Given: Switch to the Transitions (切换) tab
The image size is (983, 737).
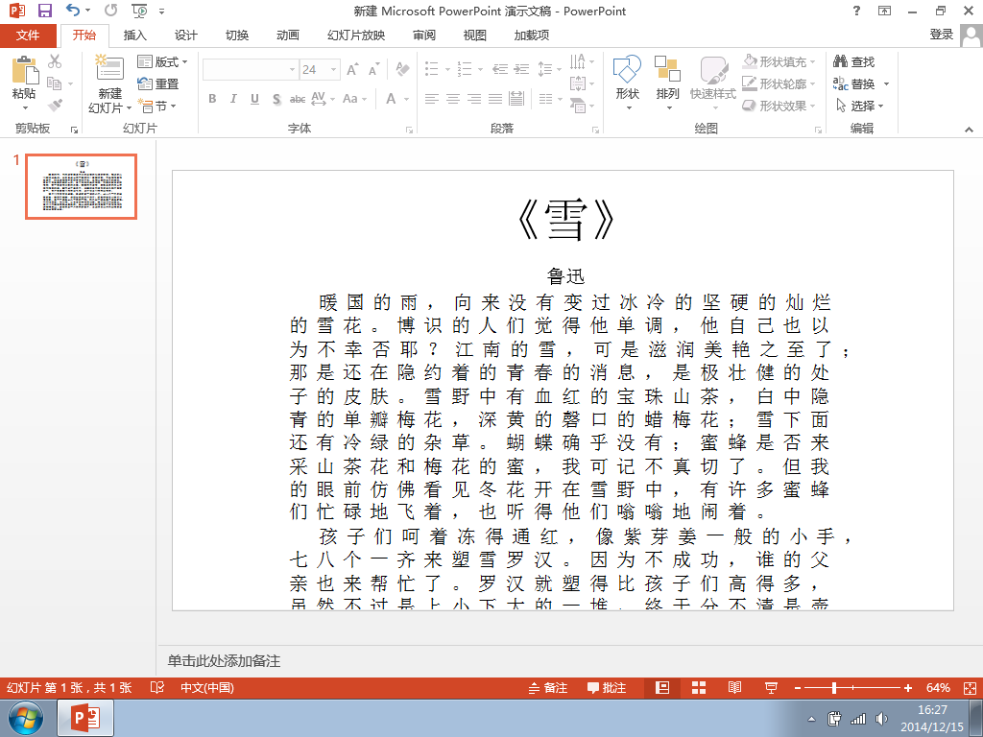Looking at the screenshot, I should tap(237, 36).
